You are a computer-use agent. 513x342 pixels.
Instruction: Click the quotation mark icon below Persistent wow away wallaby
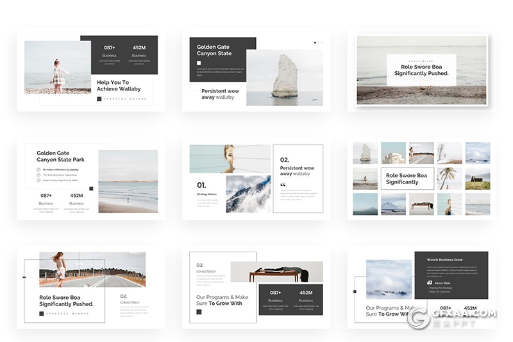(283, 185)
